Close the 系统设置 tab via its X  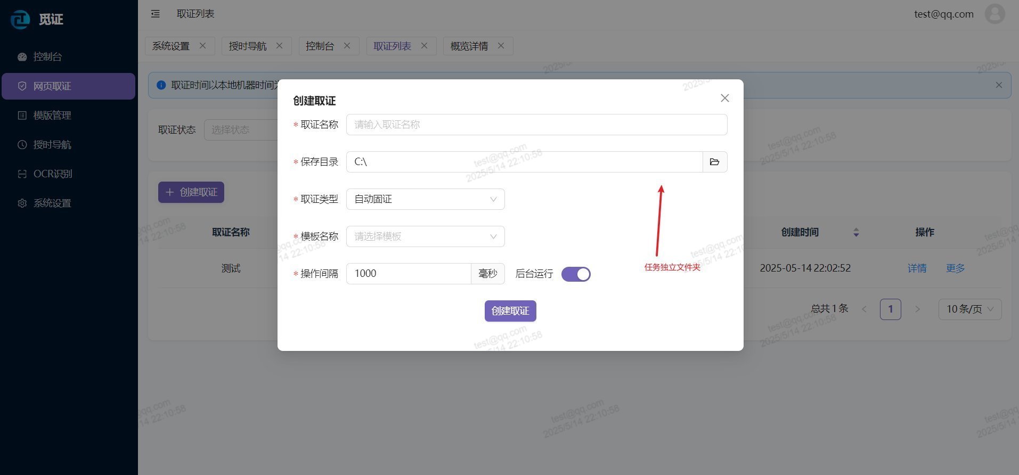click(x=202, y=46)
